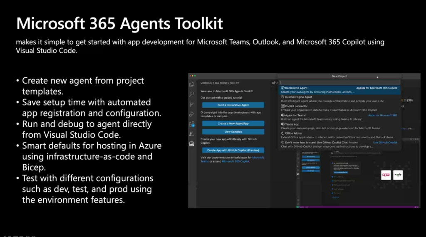Screen dimensions: 426x237
Task: Click the npm logo tile
Action: pyautogui.click(x=386, y=175)
